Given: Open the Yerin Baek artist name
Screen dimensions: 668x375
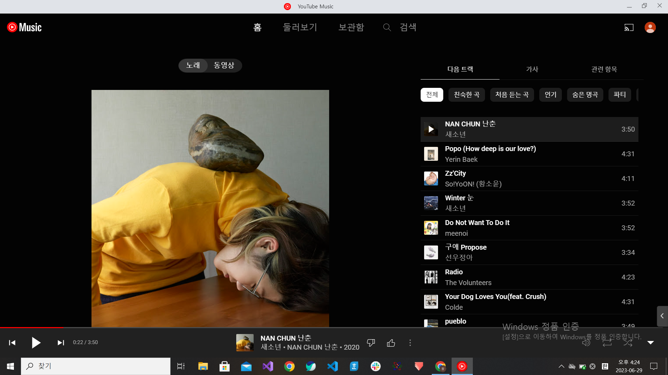Looking at the screenshot, I should 461,159.
